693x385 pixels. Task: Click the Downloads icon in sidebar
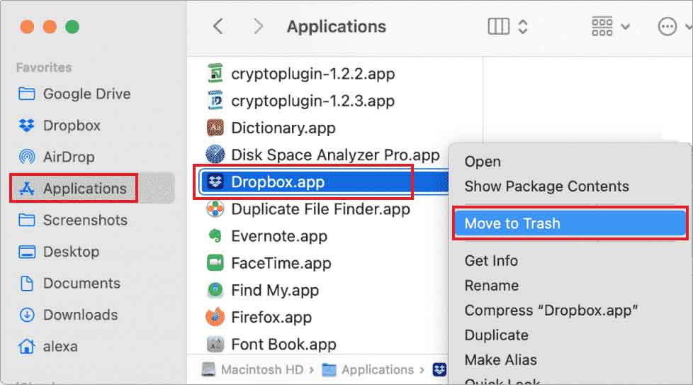click(27, 315)
